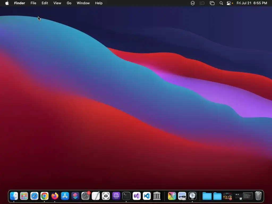Viewport: 272px width, 204px height.
Task: Open the white columned building app icon
Action: pos(157,196)
